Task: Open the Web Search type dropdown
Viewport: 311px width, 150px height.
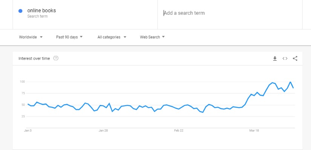Action: pyautogui.click(x=152, y=37)
